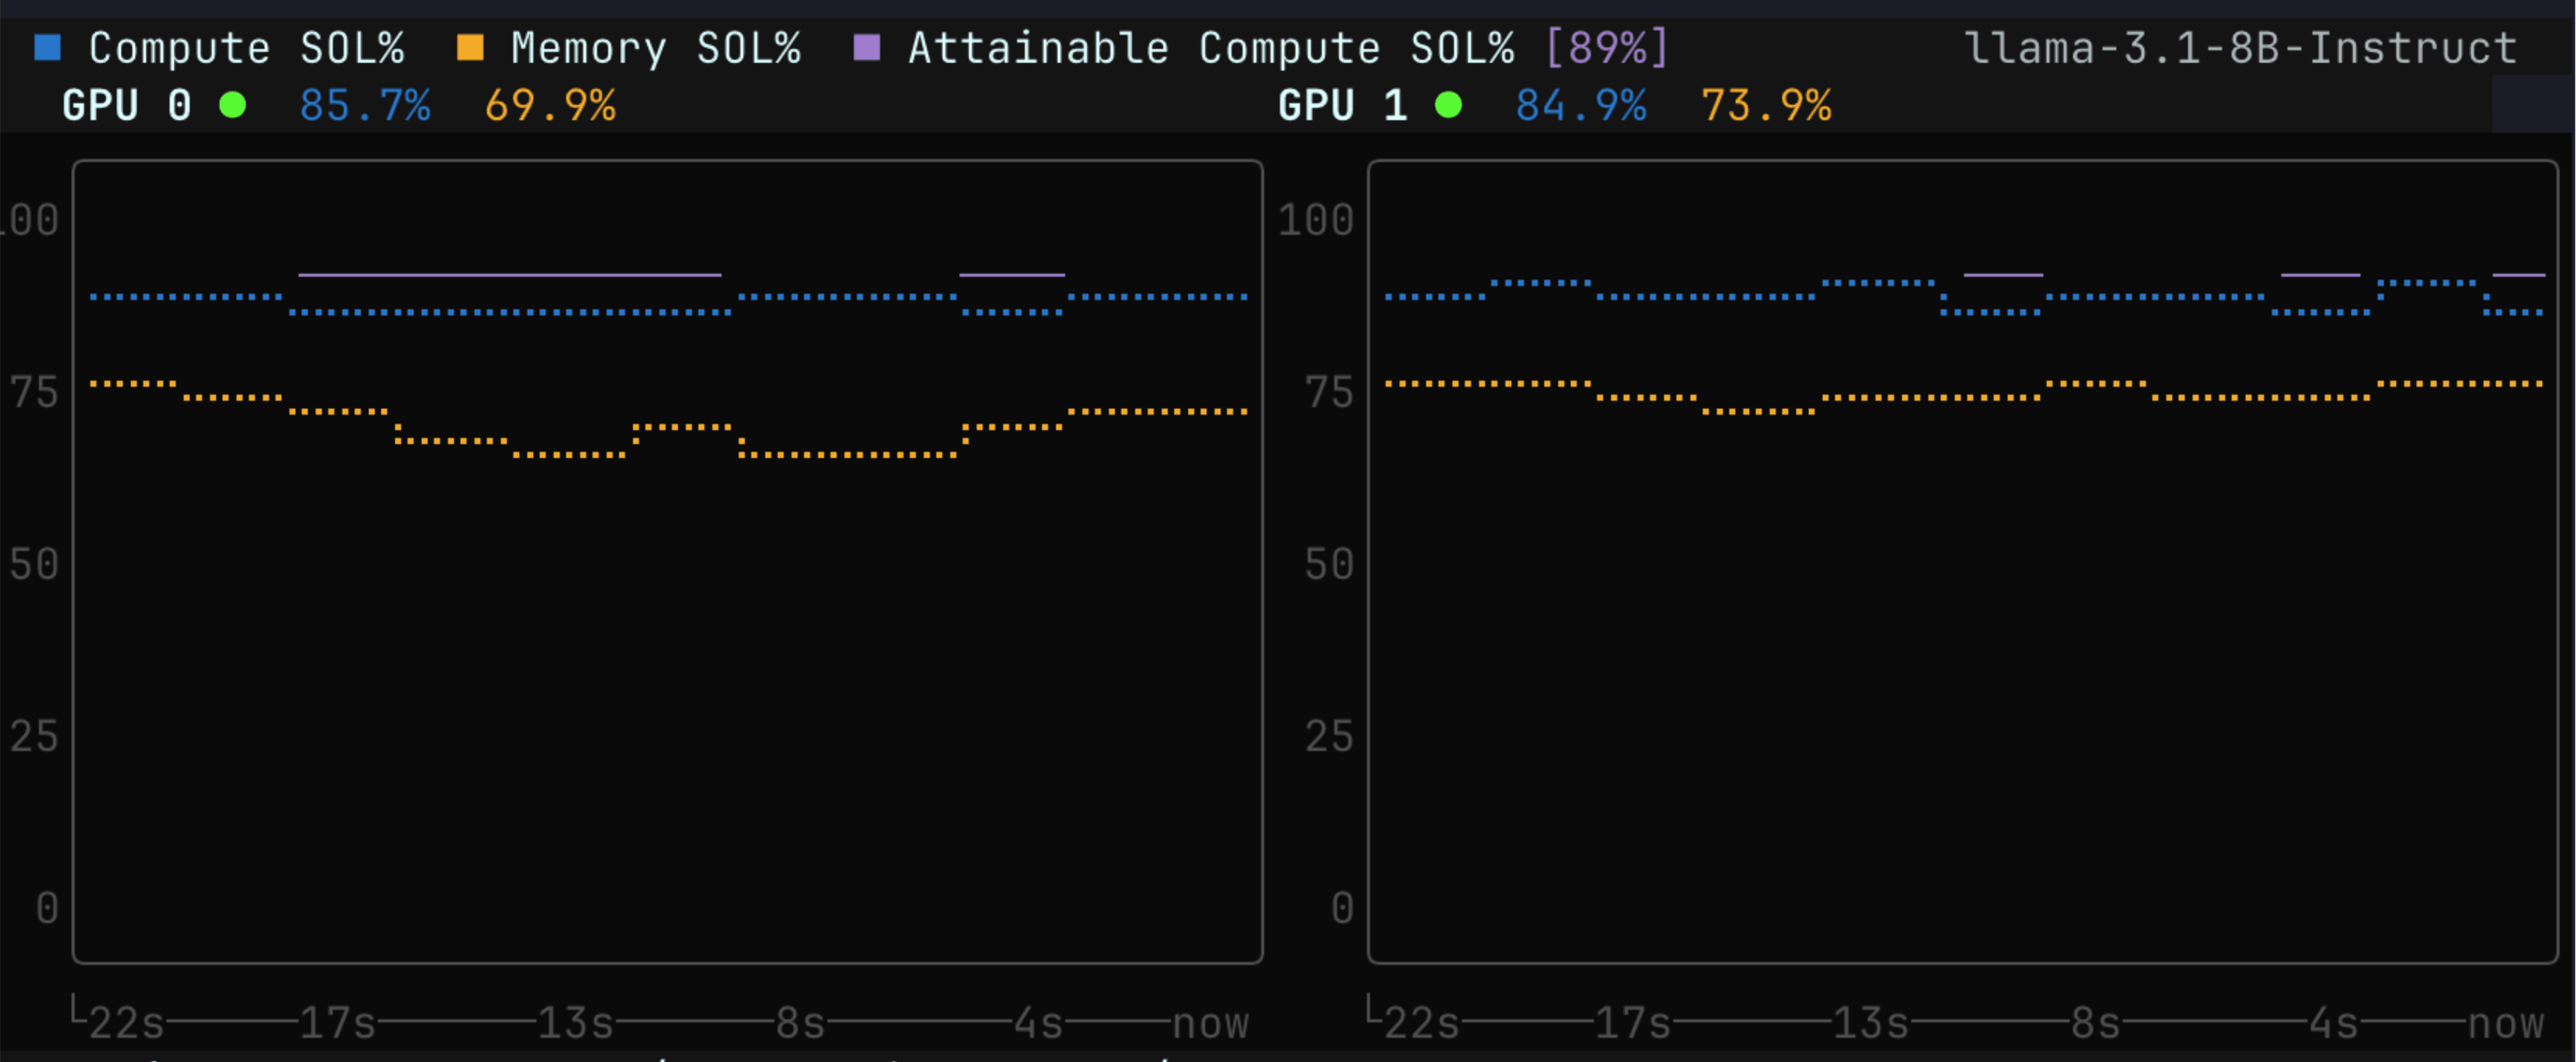The height and width of the screenshot is (1062, 2576).
Task: Click the [89%] attainable compute value
Action: pos(1607,48)
